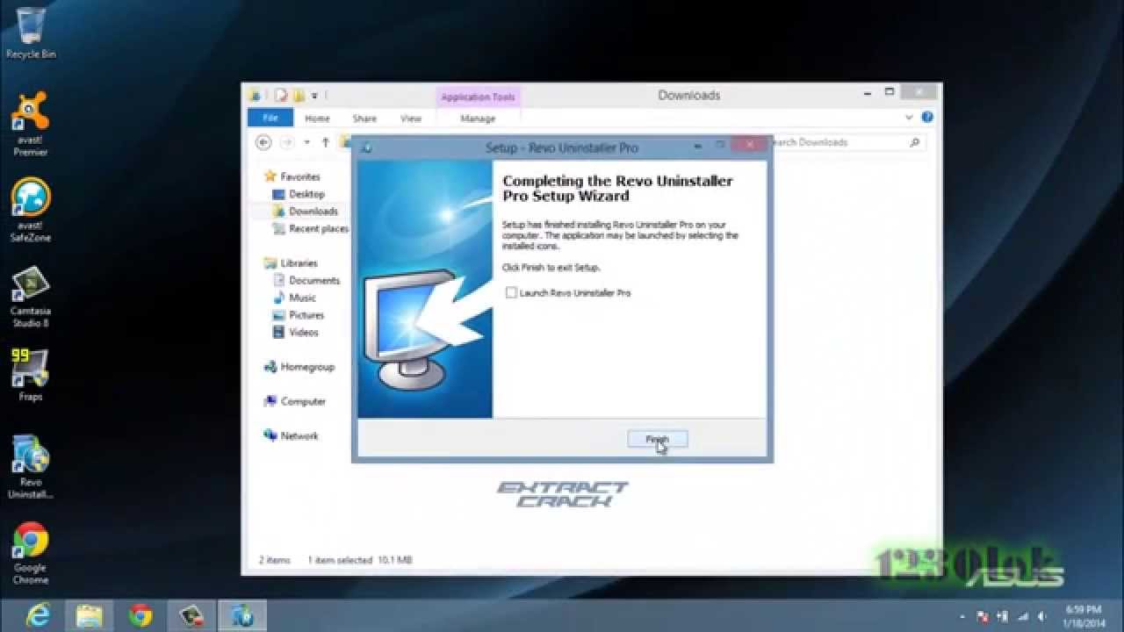Click the Revo setup taskbar icon
This screenshot has width=1124, height=632.
[x=242, y=616]
